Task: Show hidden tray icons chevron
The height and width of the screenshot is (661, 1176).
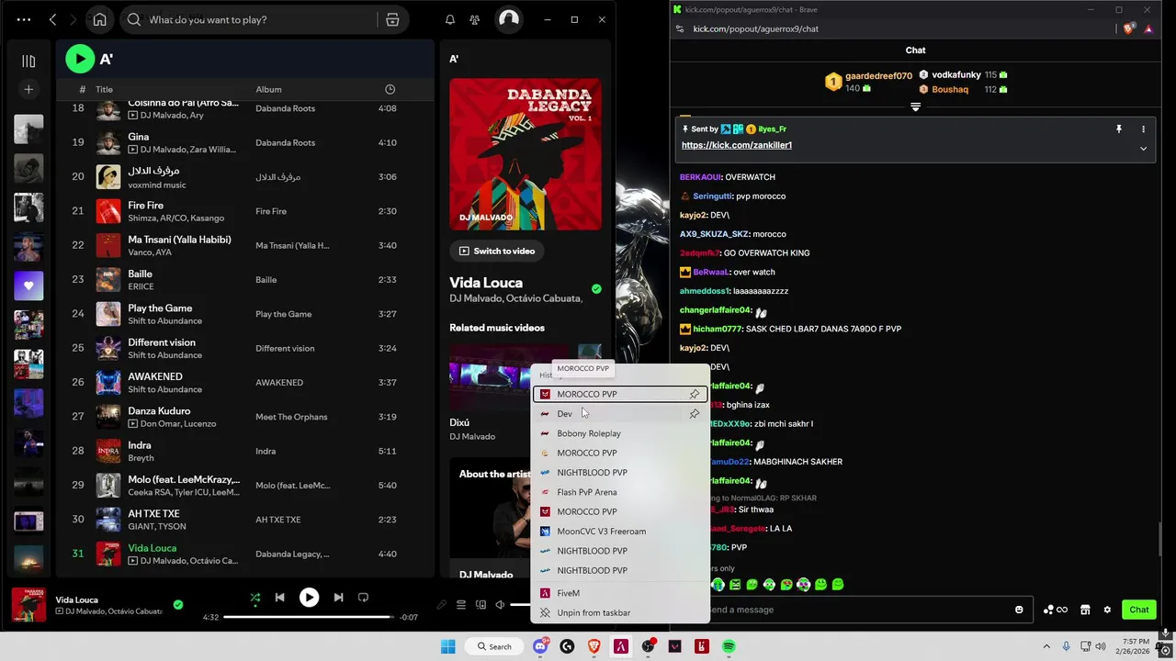Action: pyautogui.click(x=1046, y=646)
